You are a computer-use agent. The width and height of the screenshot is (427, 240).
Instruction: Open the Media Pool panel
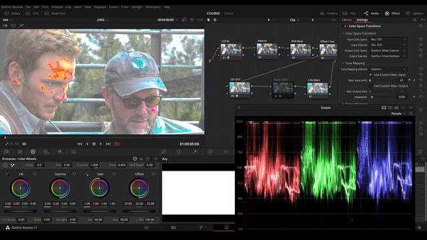[55, 13]
